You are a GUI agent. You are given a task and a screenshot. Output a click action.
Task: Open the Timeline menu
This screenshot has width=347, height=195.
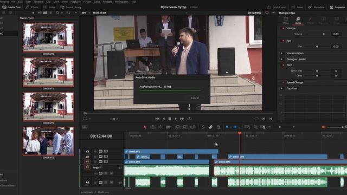point(38,2)
